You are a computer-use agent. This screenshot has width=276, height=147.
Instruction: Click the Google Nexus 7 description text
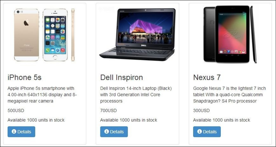point(229,94)
